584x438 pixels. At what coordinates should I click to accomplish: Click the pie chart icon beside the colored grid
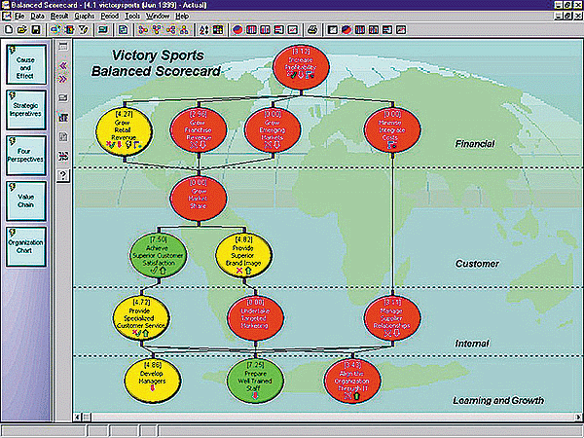click(x=237, y=30)
